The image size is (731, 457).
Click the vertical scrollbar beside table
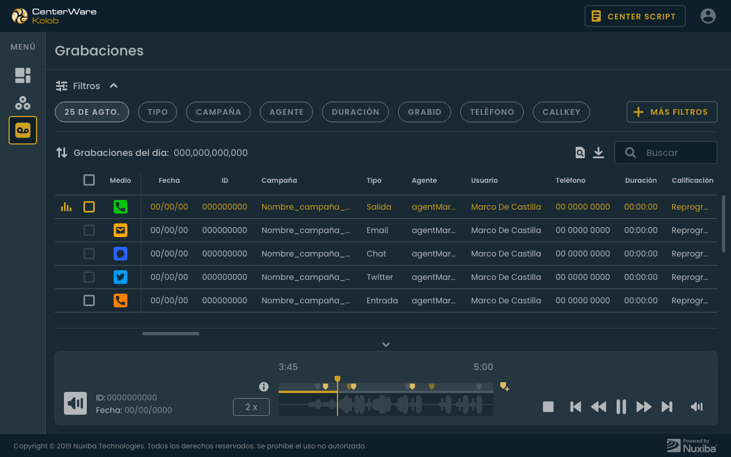pyautogui.click(x=724, y=224)
